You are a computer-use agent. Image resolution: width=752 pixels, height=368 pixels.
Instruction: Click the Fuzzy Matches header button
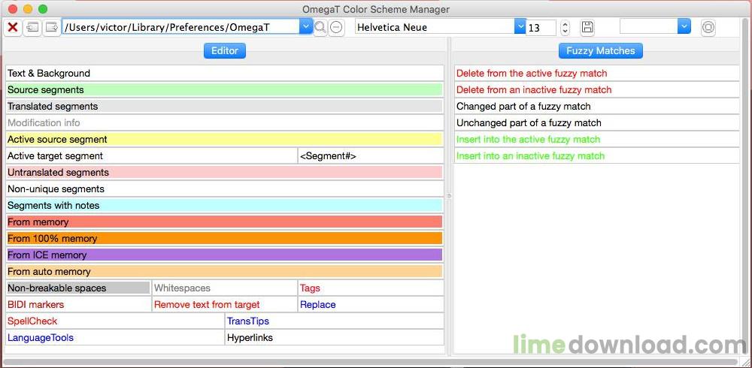point(600,51)
